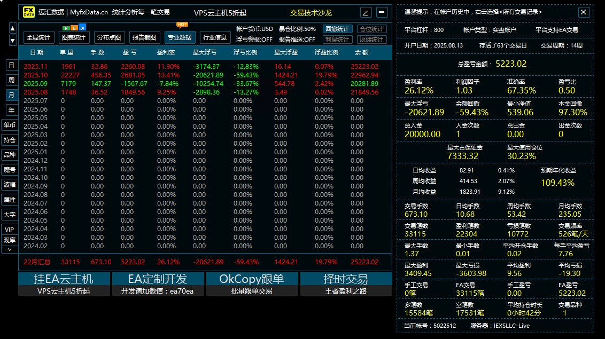Click the HOT badge above 专业数据
This screenshot has width=605, height=339.
(x=182, y=25)
